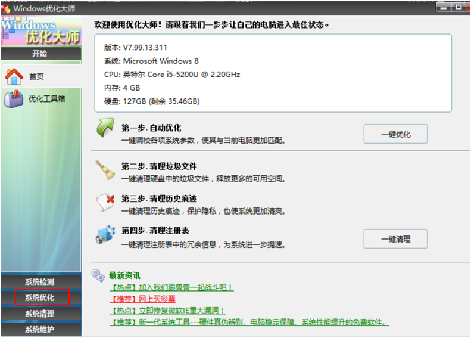Click the app logo in title bar
The width and height of the screenshot is (471, 338).
click(x=5, y=8)
